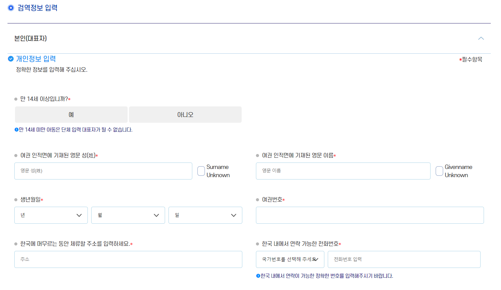Open the 년 year dropdown
The width and height of the screenshot is (501, 290).
coord(51,215)
